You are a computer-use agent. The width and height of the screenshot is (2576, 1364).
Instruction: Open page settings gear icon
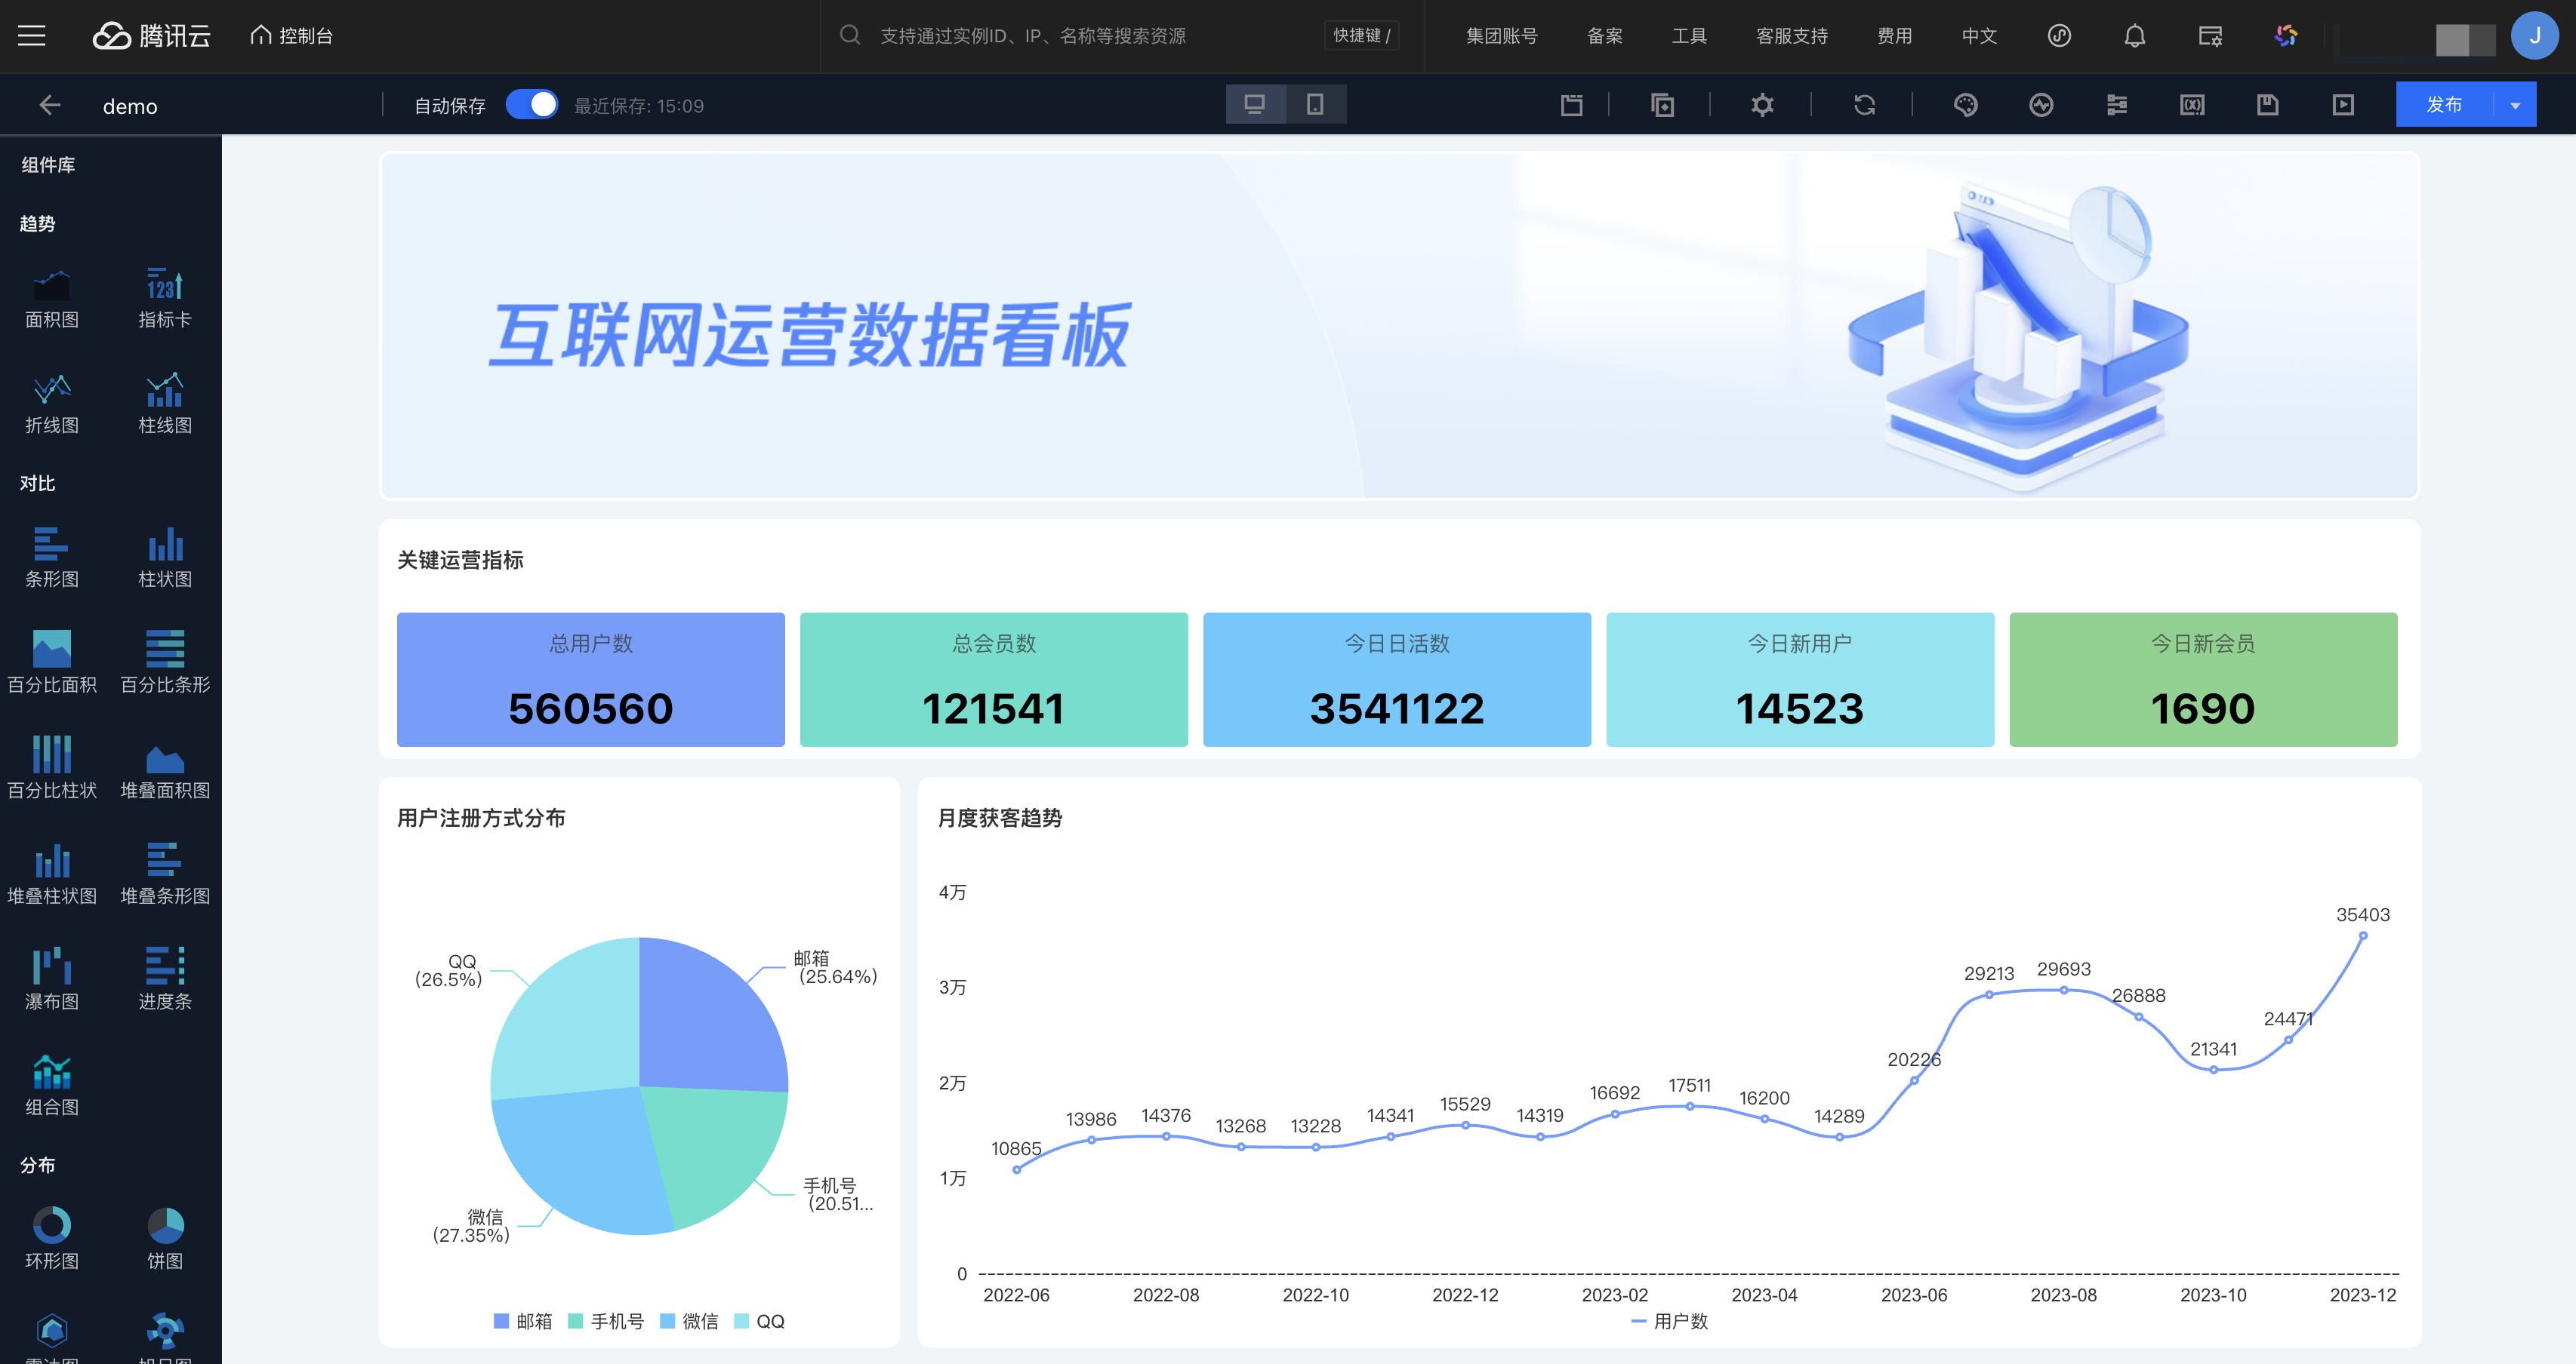pos(1762,105)
